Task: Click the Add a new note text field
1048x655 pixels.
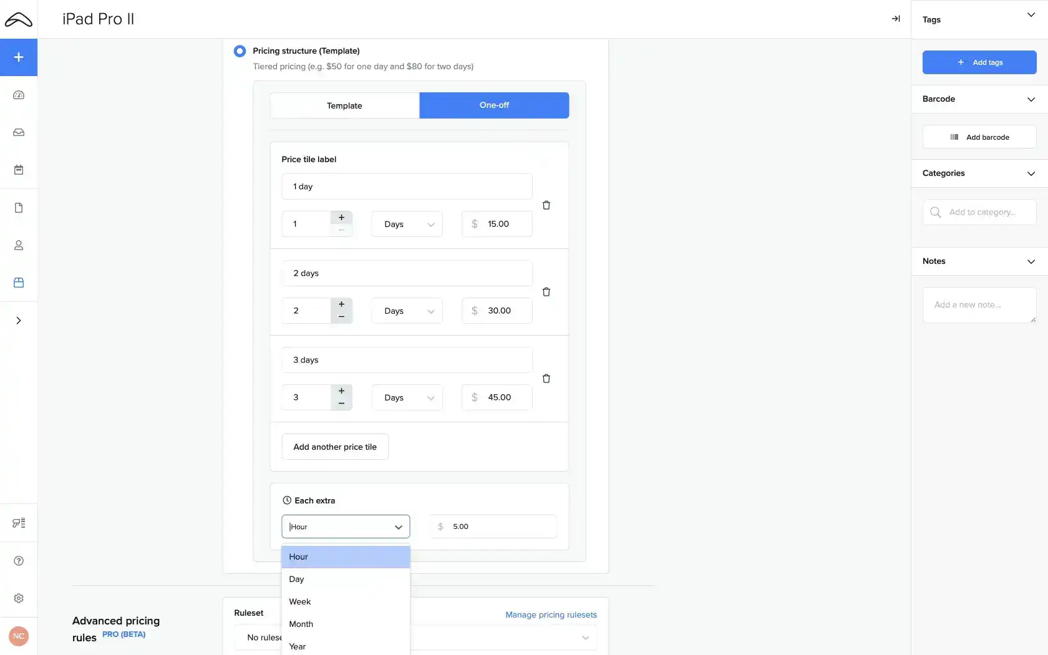Action: [x=979, y=305]
